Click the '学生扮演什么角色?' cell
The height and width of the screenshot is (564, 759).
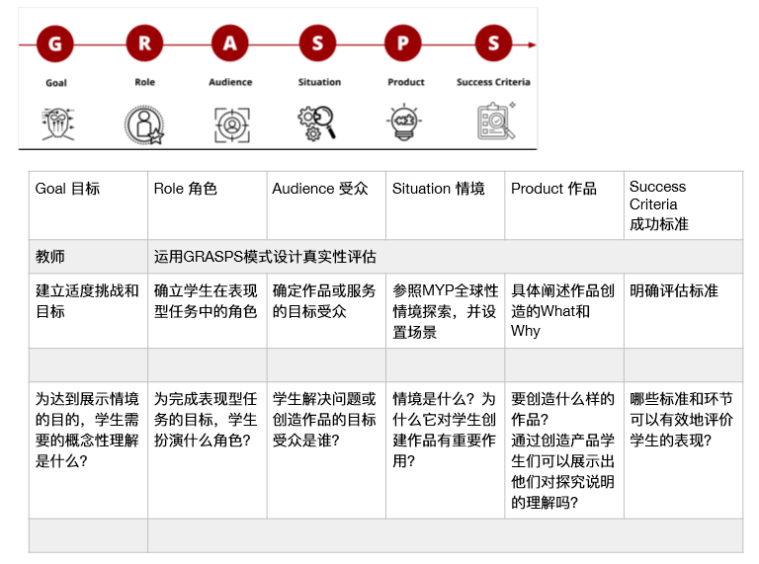coord(208,449)
